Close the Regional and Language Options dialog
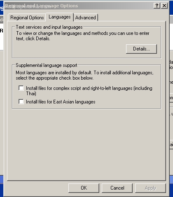Screen dimensions: 173x197 [x=164, y=6]
